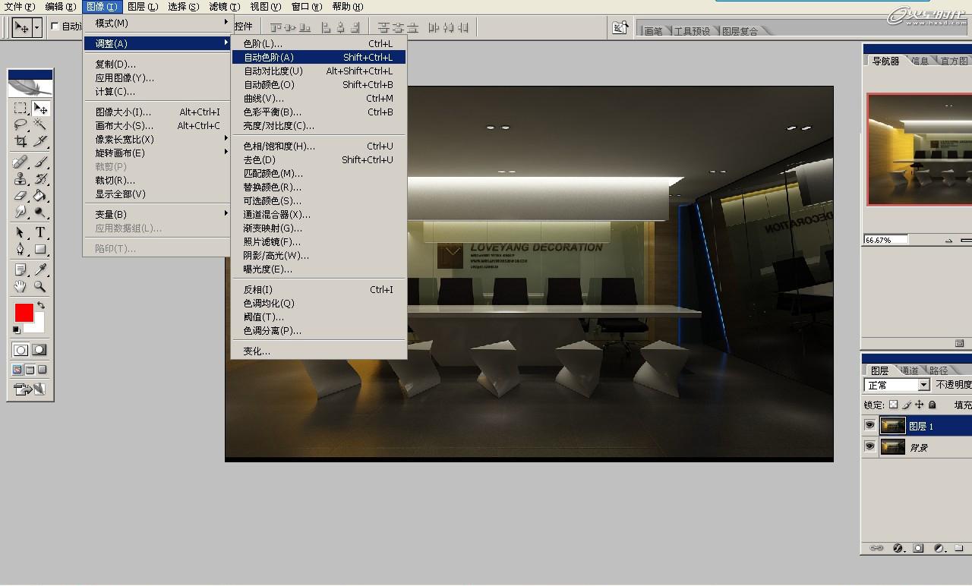Select the Rectangle shape tool
972x586 pixels.
point(40,249)
